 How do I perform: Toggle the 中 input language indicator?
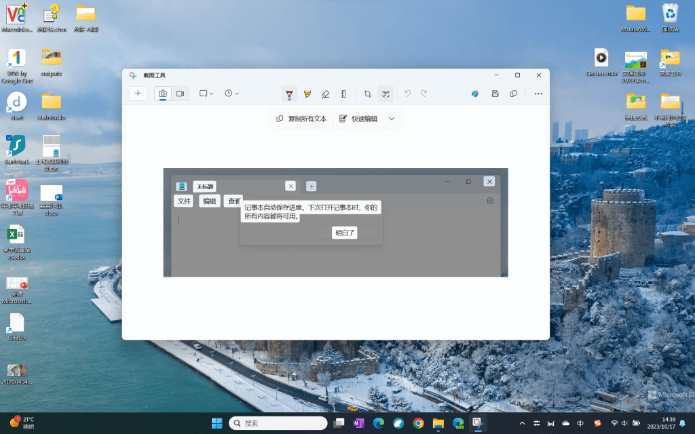click(580, 423)
